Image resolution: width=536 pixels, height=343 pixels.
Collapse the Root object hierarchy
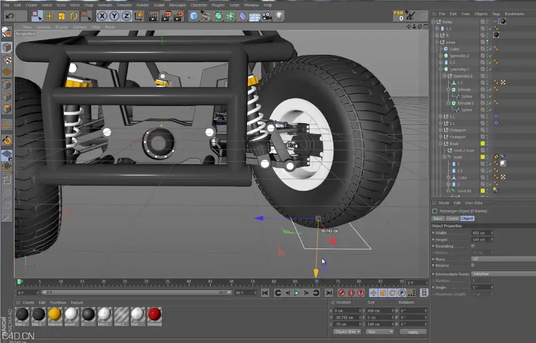[441, 144]
